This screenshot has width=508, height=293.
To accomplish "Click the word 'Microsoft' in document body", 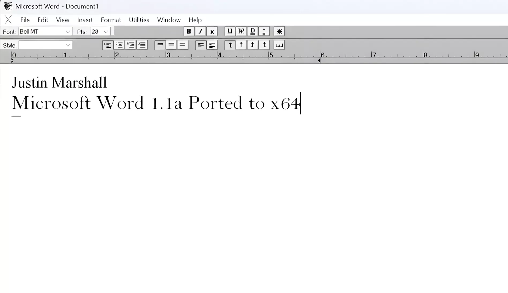I will coord(51,103).
